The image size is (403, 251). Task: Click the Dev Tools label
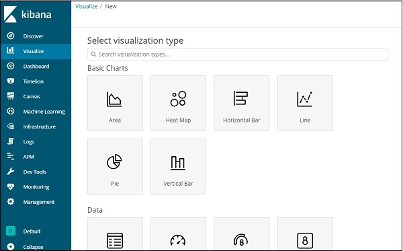[34, 172]
